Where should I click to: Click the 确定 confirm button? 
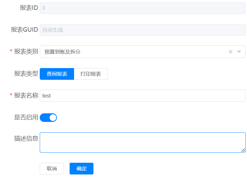pyautogui.click(x=81, y=168)
